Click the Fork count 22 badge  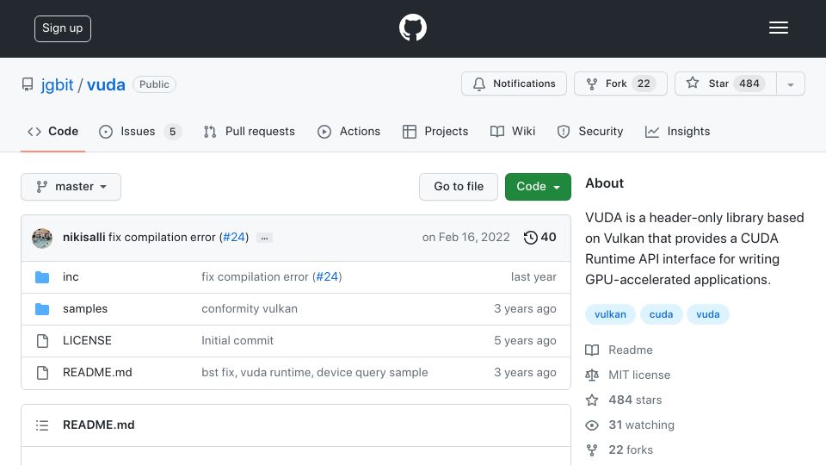point(644,84)
